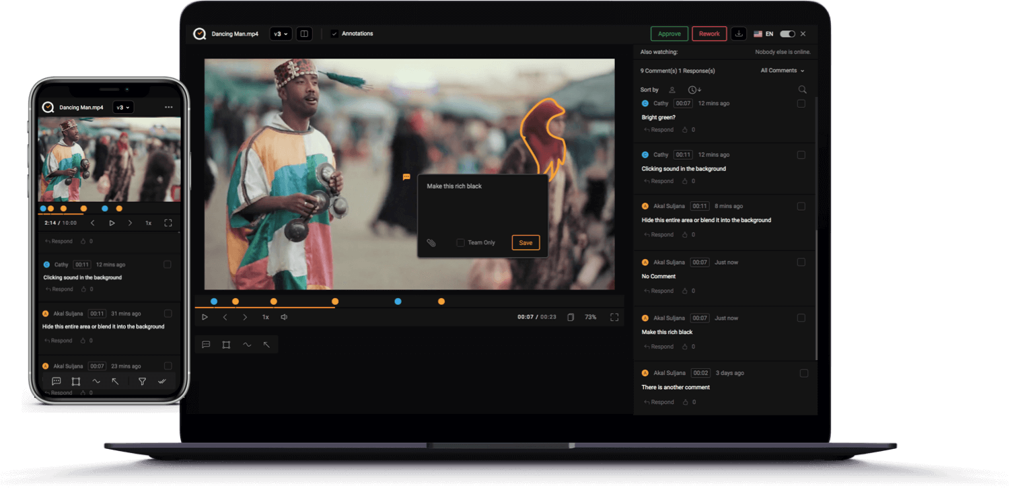This screenshot has height=488, width=1010.
Task: Click the copy icon beside 73% zoom
Action: tap(571, 317)
